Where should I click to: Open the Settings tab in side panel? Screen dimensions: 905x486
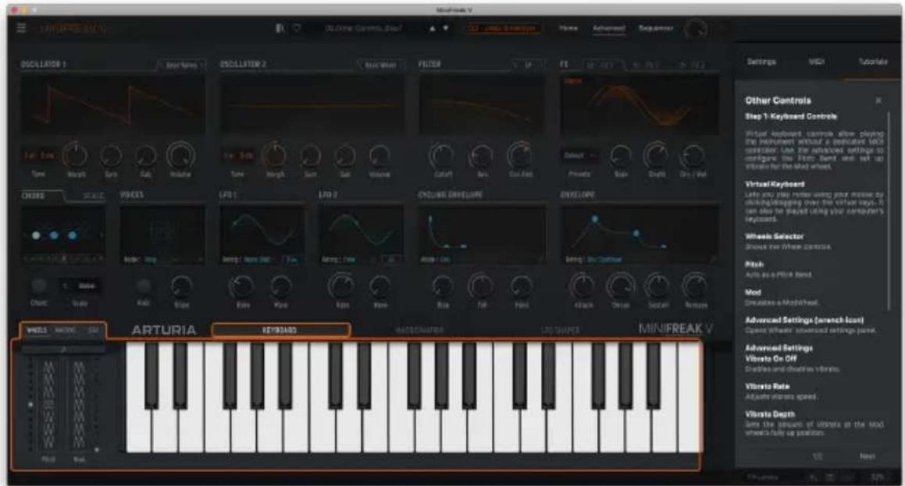[x=761, y=62]
